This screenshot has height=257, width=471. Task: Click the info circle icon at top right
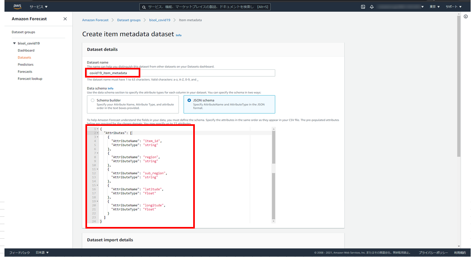[465, 17]
